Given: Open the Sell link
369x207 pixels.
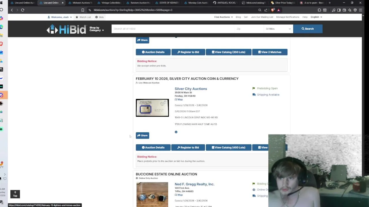Looking at the screenshot, I should (246, 17).
